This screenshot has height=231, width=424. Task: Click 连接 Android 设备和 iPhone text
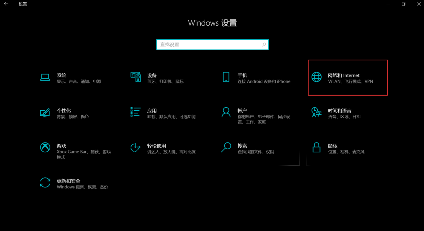pyautogui.click(x=264, y=81)
